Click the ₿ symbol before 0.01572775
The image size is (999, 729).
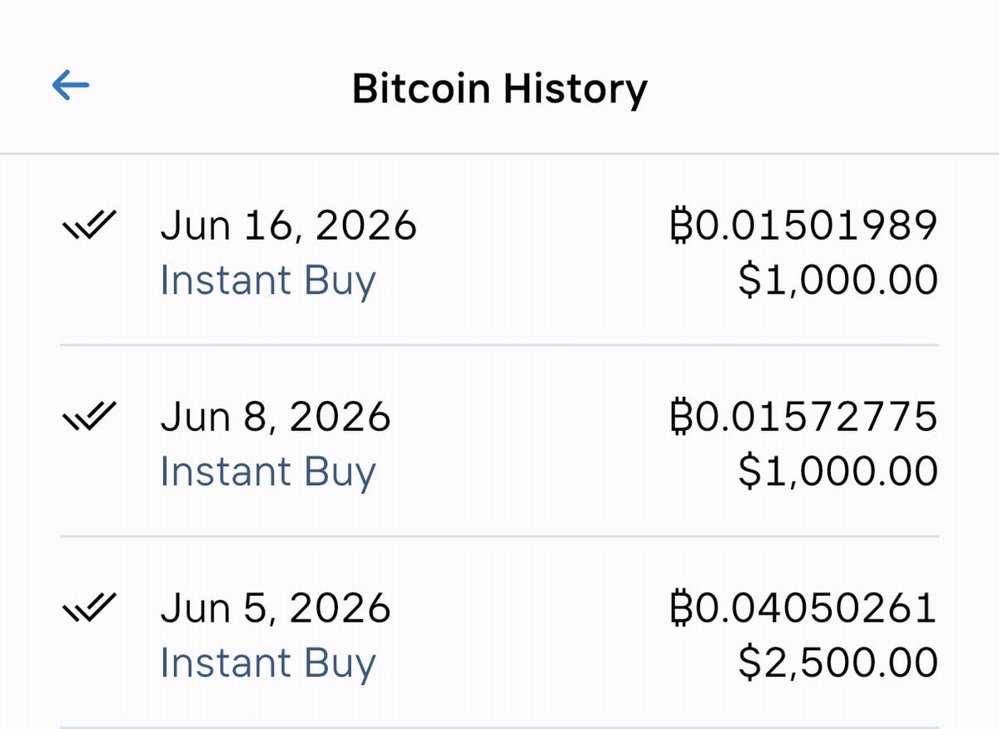coord(682,417)
